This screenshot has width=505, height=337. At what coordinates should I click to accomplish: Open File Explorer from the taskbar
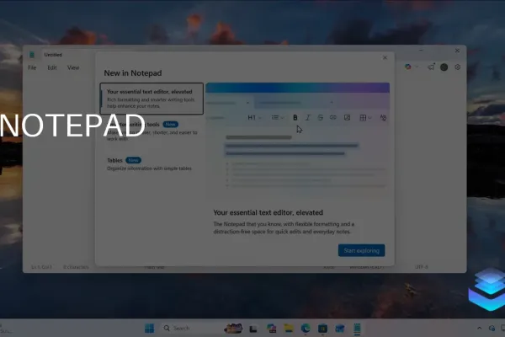pos(289,329)
